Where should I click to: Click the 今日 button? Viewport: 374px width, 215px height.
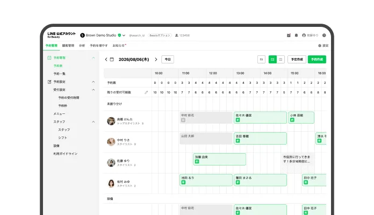click(x=168, y=60)
